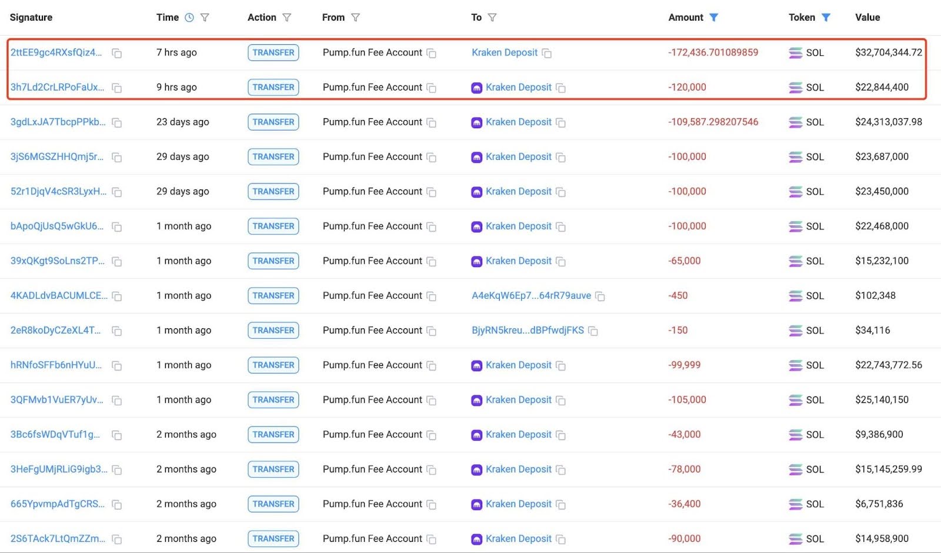Open the From column filter

355,18
